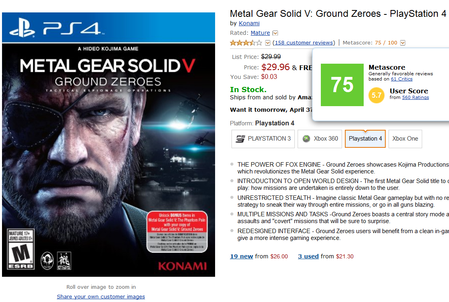Click the 19 new offers link

(x=242, y=256)
